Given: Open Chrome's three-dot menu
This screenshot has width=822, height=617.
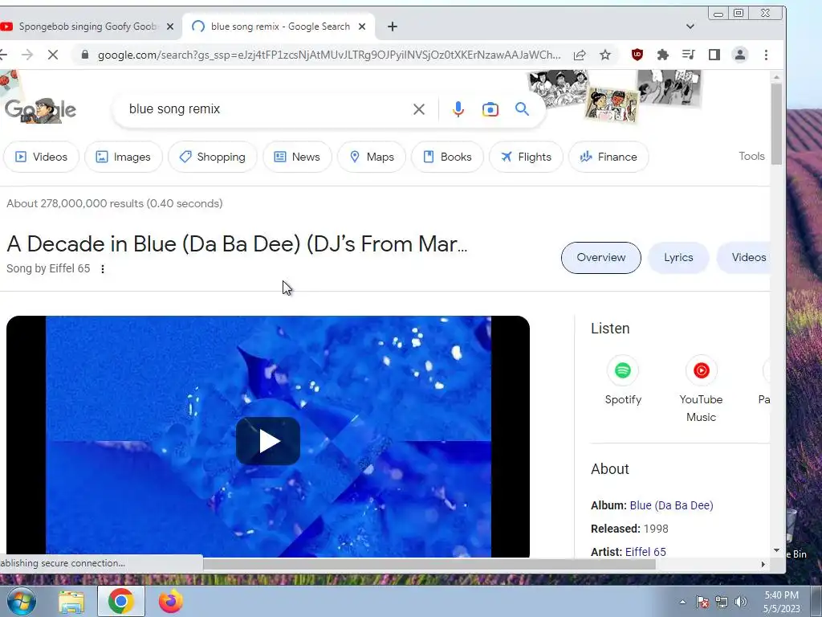Looking at the screenshot, I should 766,55.
